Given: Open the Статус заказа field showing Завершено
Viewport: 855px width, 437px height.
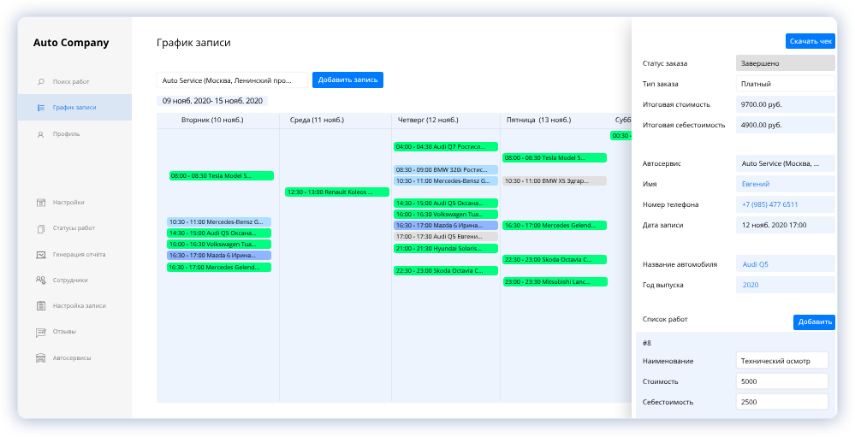Looking at the screenshot, I should (785, 63).
